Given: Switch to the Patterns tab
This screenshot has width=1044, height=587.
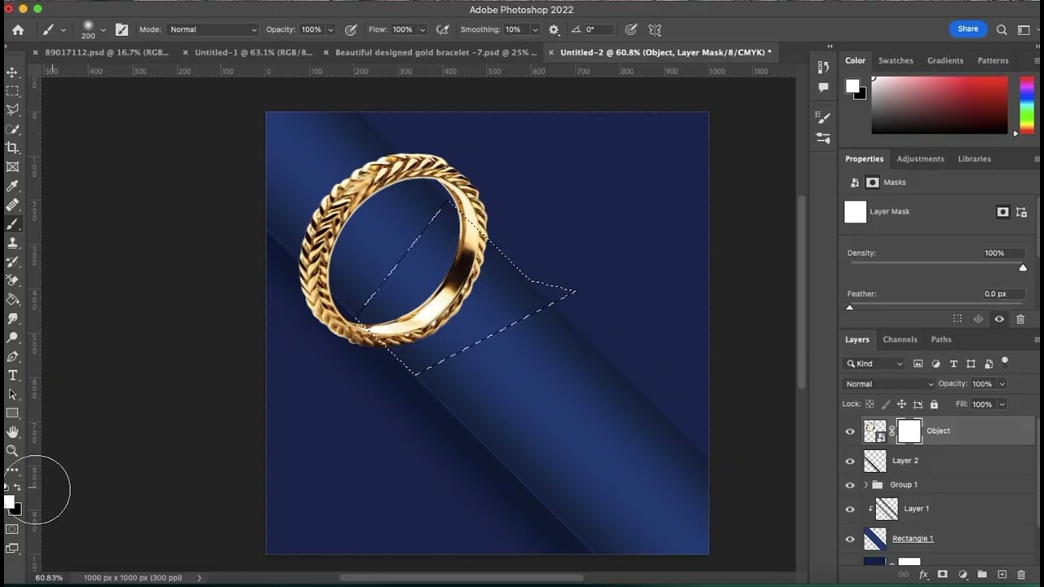Looking at the screenshot, I should pyautogui.click(x=993, y=60).
